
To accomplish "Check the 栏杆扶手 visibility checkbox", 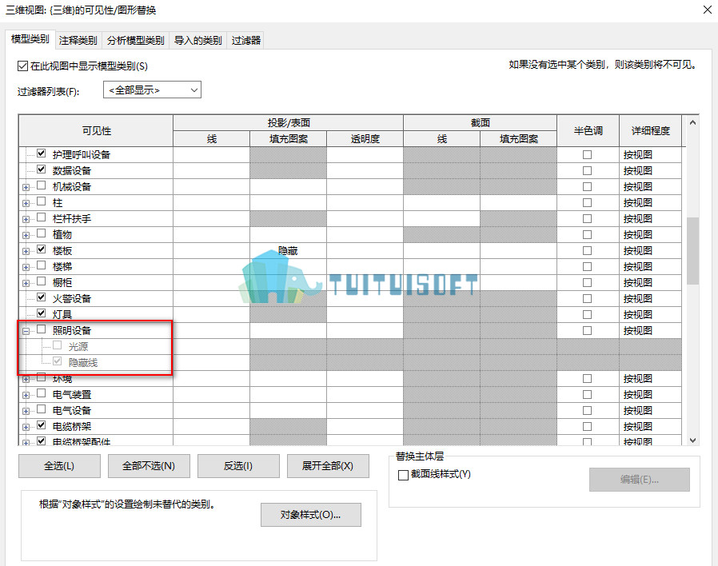I will tap(42, 217).
